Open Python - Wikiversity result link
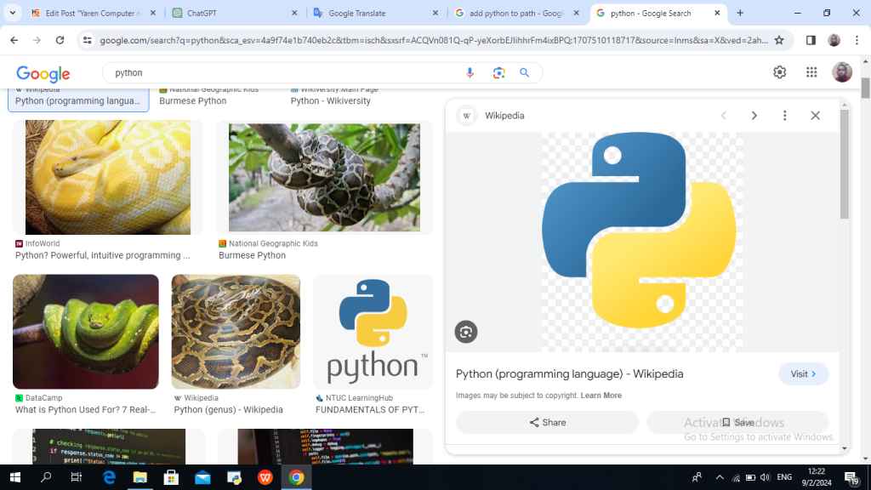Viewport: 871px width, 490px height. point(331,101)
